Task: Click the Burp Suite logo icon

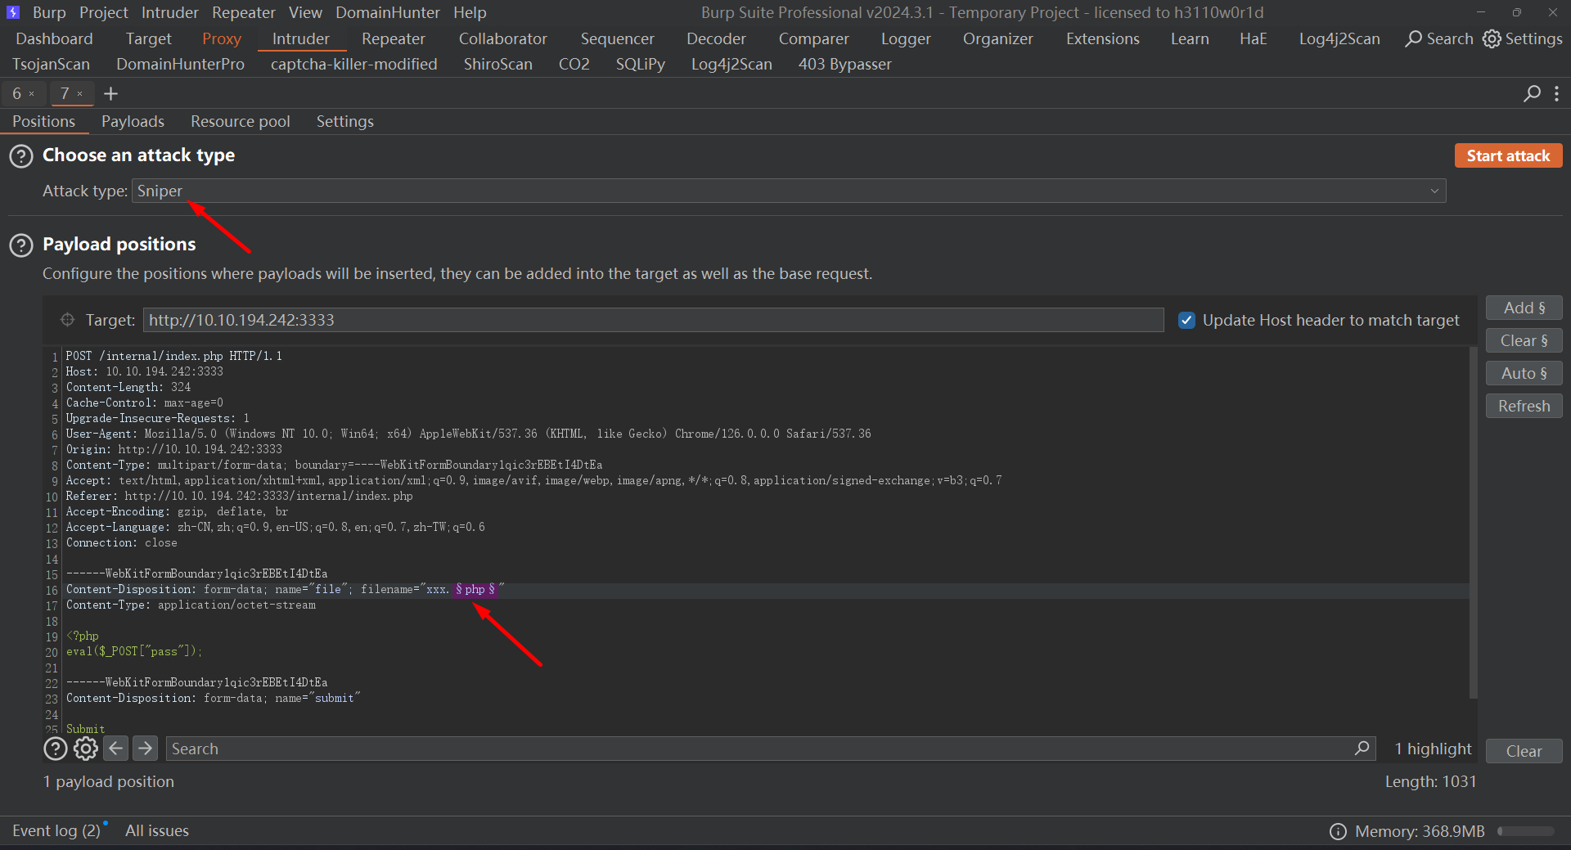Action: tap(12, 12)
